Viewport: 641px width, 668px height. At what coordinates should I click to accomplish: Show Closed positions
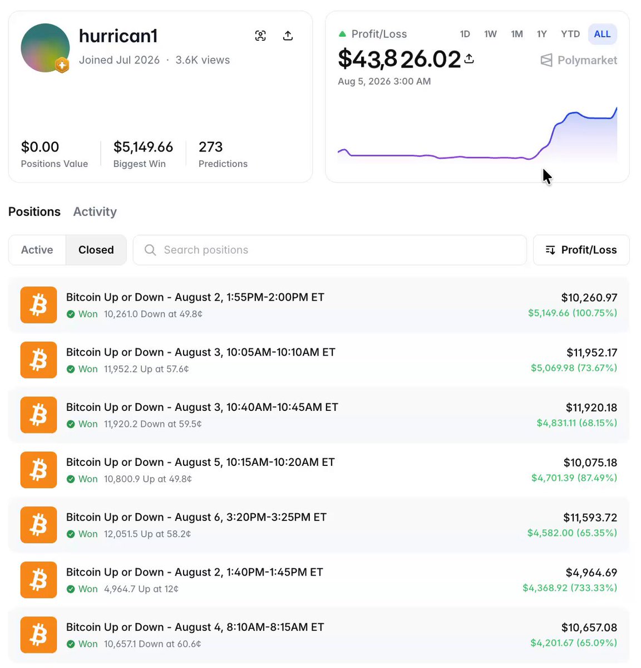[96, 250]
